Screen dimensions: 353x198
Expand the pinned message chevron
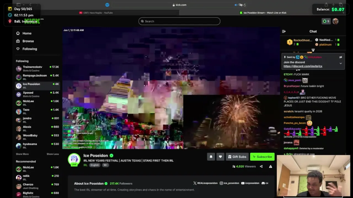pyautogui.click(x=341, y=64)
